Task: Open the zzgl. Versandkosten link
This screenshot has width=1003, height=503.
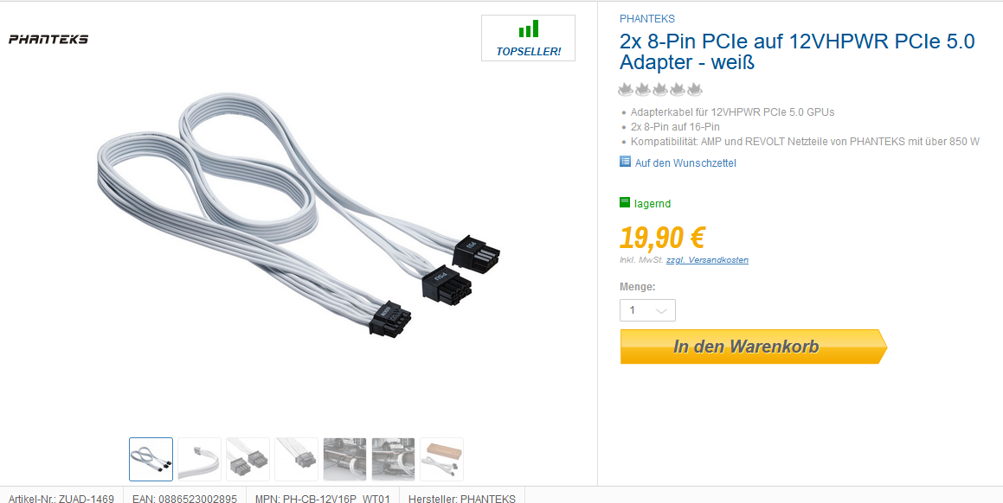Action: pyautogui.click(x=708, y=260)
